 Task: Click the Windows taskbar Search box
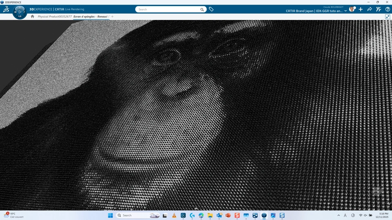[138, 216]
